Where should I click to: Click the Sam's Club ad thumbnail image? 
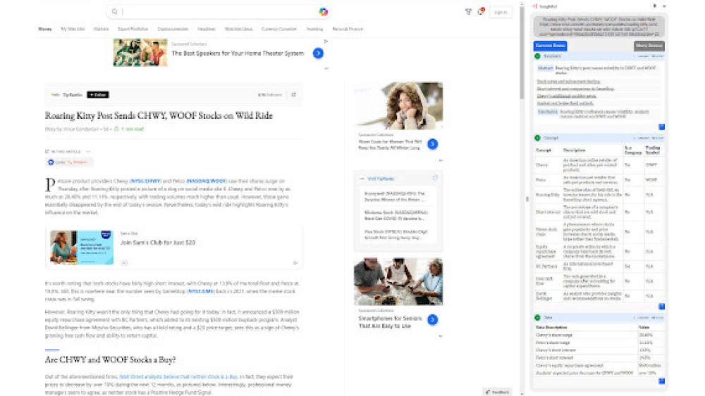82,247
